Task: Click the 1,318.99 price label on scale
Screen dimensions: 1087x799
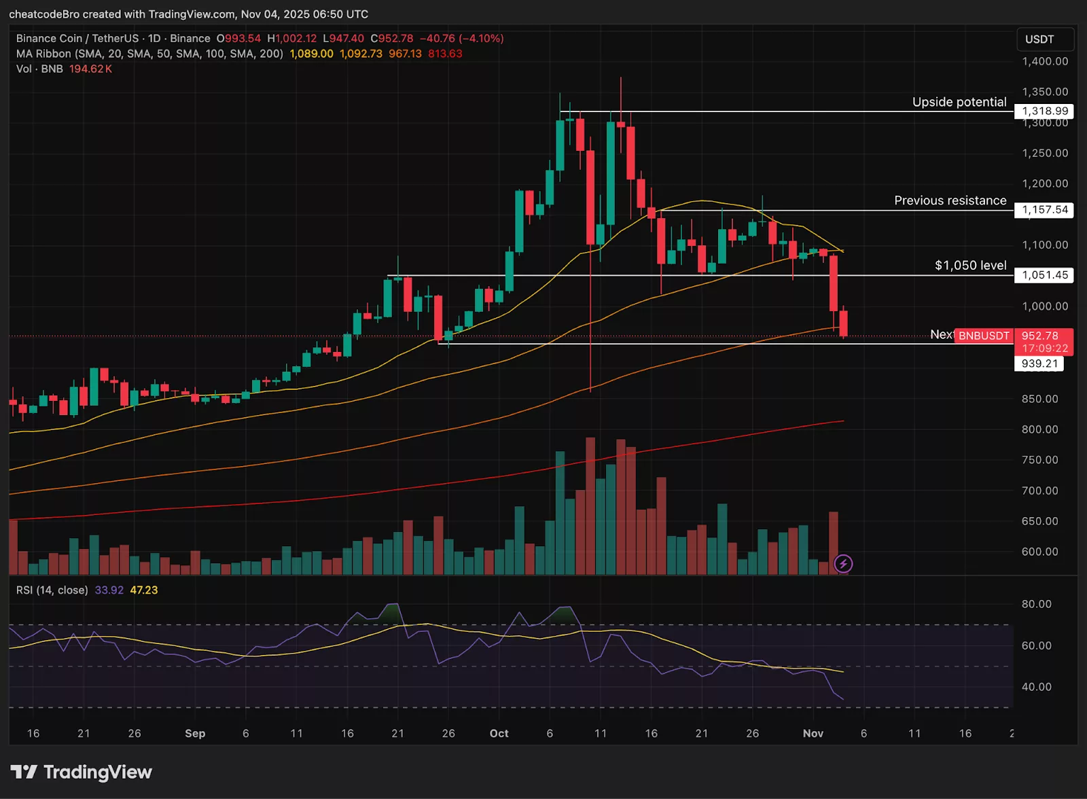Action: pos(1044,111)
